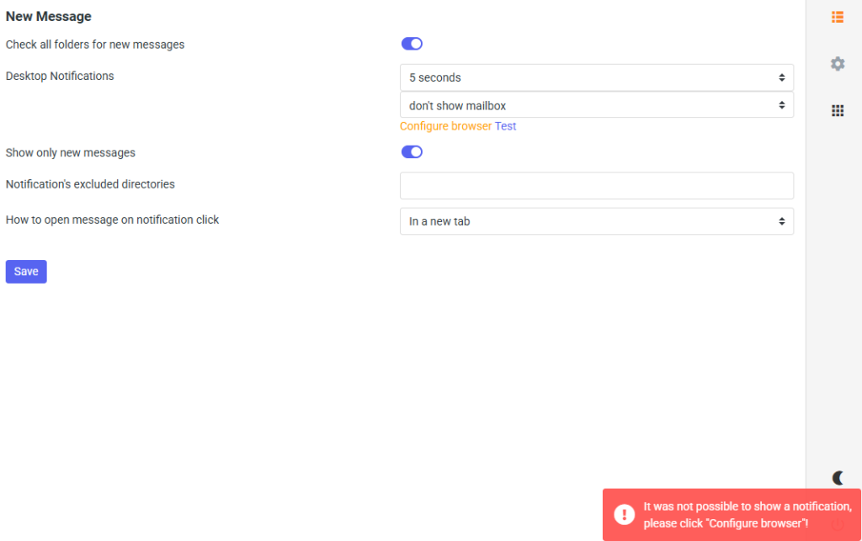Image resolution: width=862 pixels, height=541 pixels.
Task: Click How to open message label
Action: (112, 220)
